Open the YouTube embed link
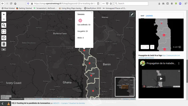 (159, 56)
